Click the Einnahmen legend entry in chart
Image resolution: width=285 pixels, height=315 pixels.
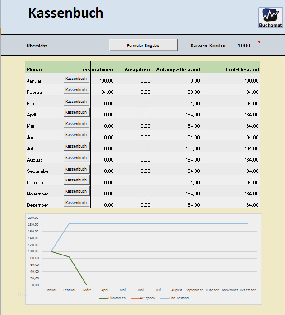click(x=112, y=298)
